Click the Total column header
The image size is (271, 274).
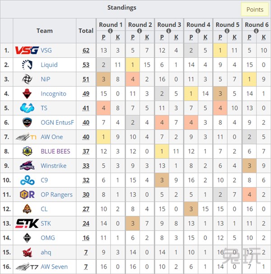tap(86, 31)
